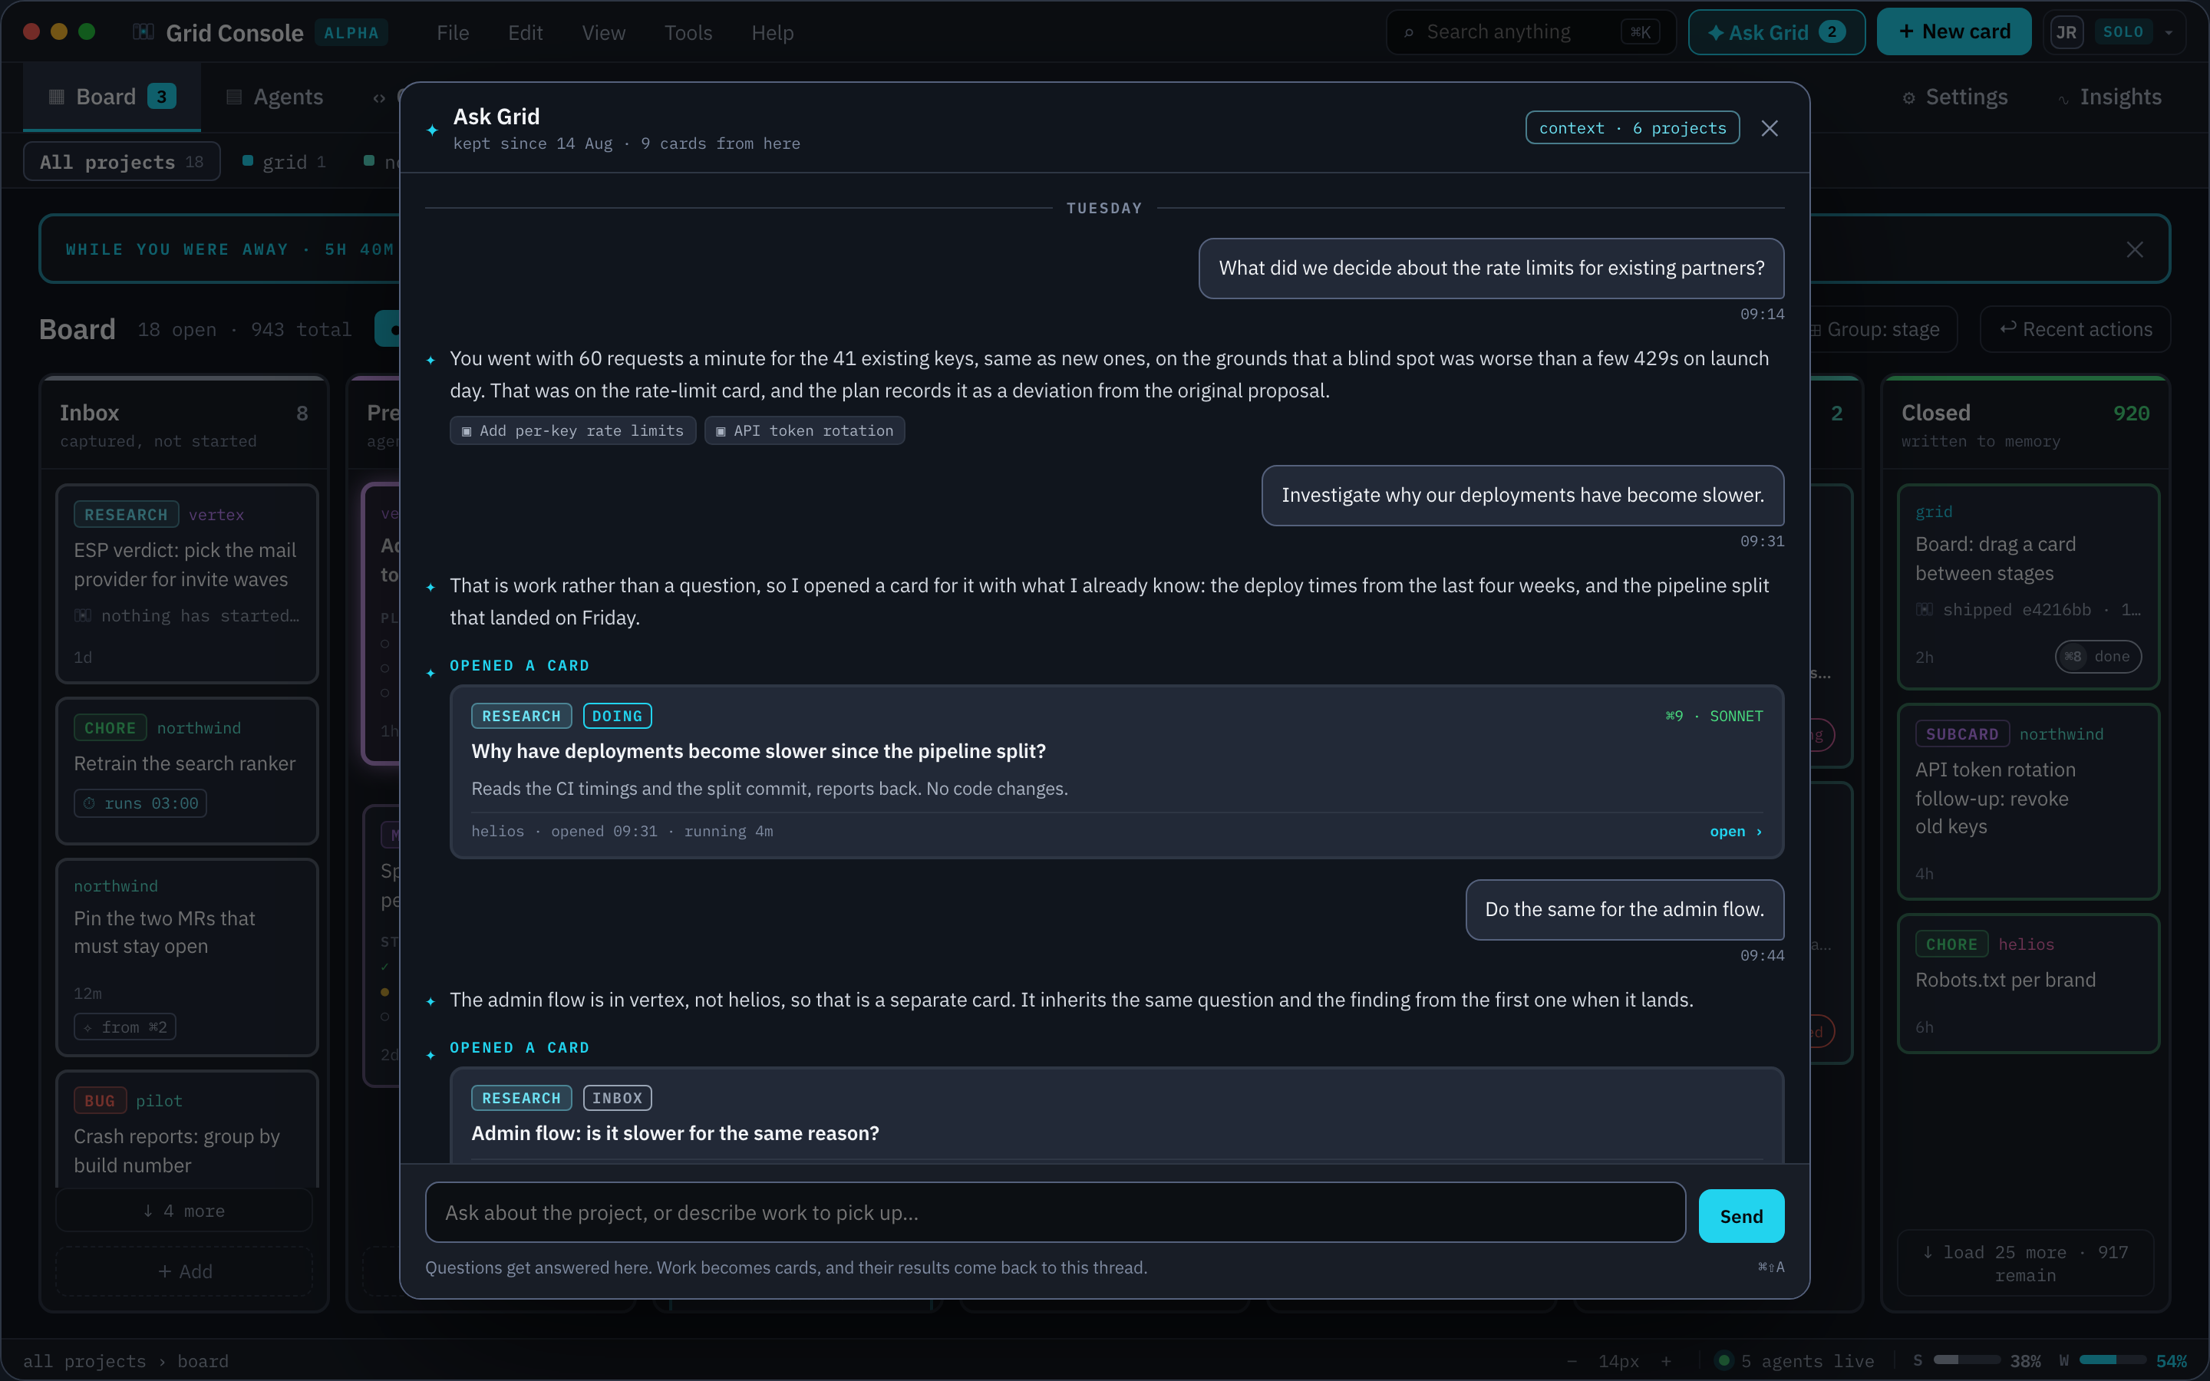Image resolution: width=2210 pixels, height=1381 pixels.
Task: Increase font size with the plus icon
Action: click(x=1667, y=1361)
